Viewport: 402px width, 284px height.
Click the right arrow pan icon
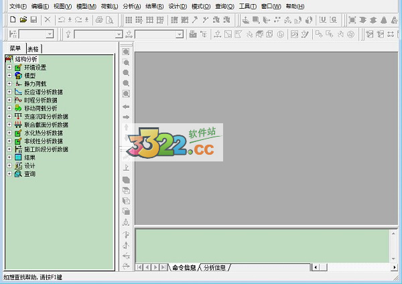coord(126,117)
